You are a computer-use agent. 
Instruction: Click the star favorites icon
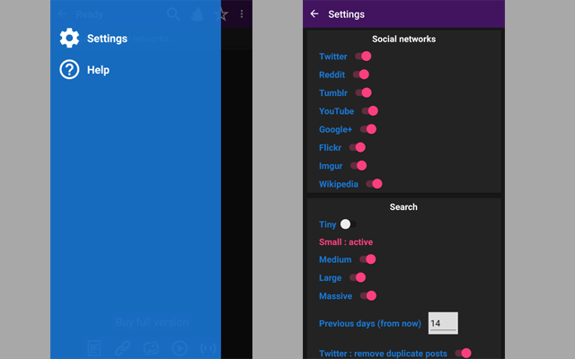[x=222, y=14]
